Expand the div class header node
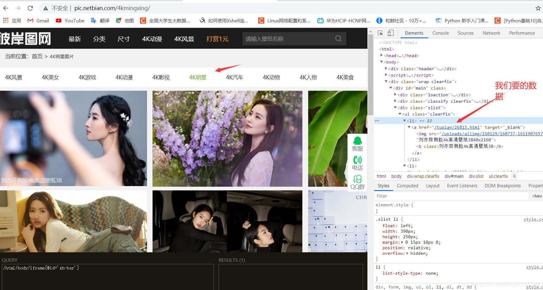Viewport: 543px width, 290px height. pyautogui.click(x=386, y=69)
